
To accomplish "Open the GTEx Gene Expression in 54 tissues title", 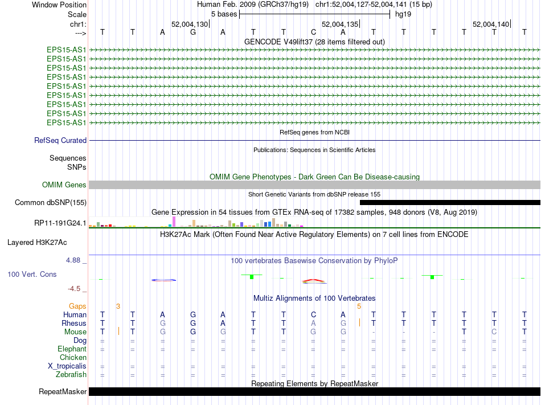I will [314, 212].
